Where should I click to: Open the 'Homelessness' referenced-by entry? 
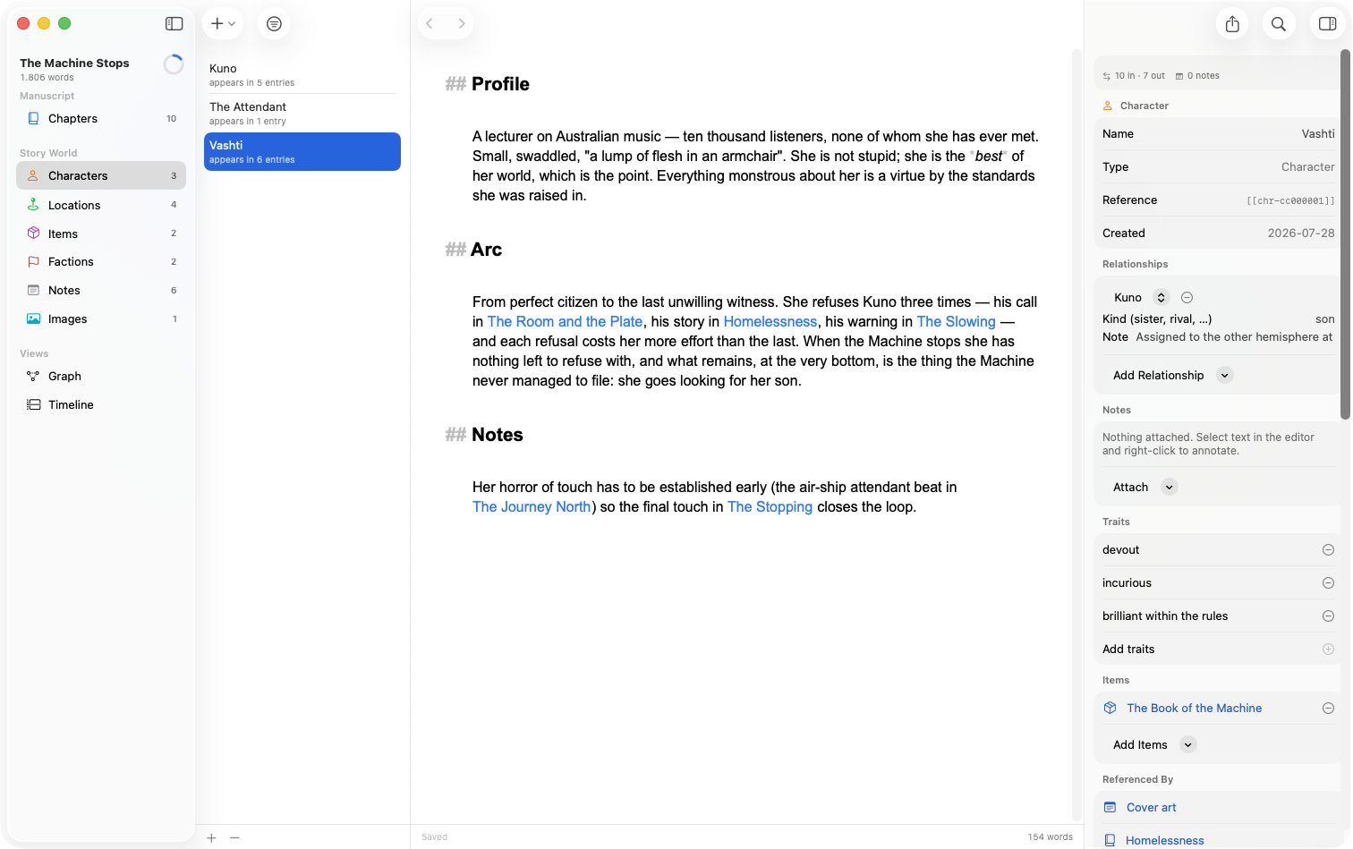point(1164,841)
